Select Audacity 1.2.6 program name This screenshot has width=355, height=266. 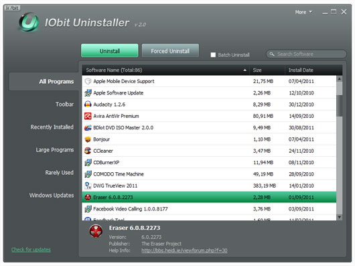(x=109, y=105)
